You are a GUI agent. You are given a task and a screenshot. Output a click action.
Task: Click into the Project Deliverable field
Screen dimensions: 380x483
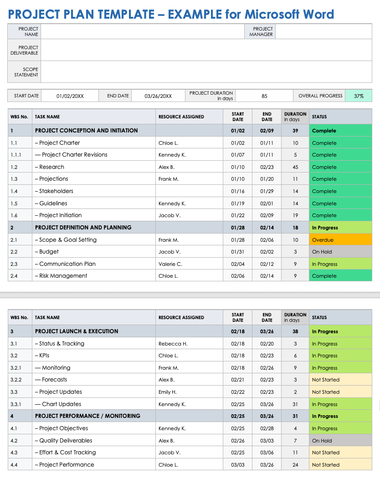coord(206,50)
